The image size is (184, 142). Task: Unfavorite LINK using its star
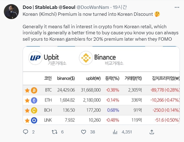pyautogui.click(x=27, y=120)
